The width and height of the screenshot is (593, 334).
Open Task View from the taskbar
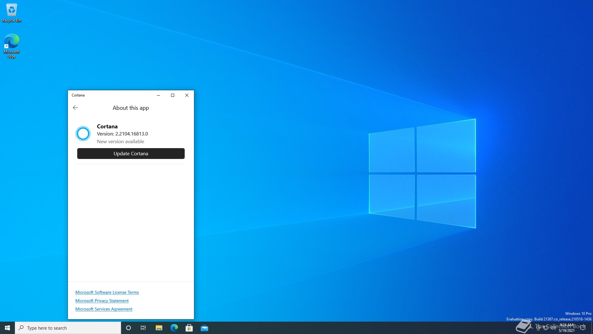click(x=143, y=328)
